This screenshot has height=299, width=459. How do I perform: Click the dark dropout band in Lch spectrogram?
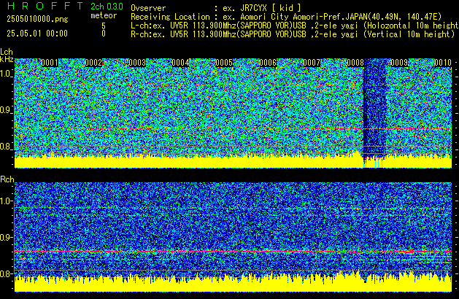374,108
